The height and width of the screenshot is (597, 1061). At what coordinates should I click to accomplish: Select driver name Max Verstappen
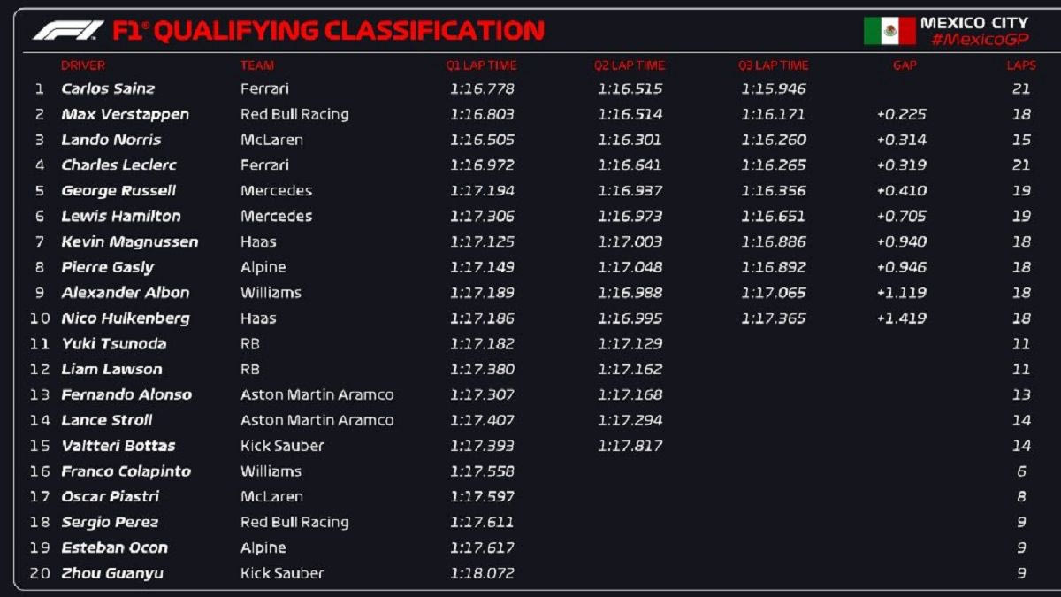125,114
